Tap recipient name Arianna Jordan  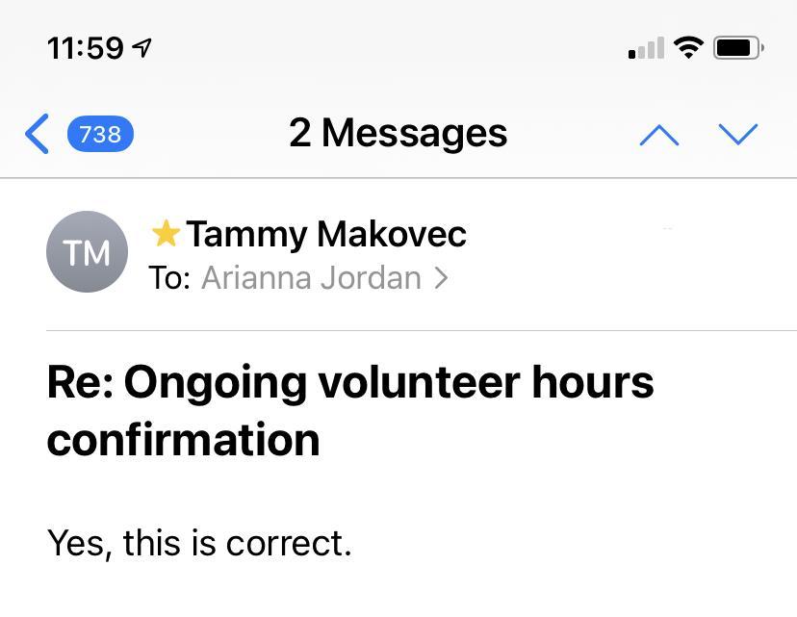(311, 278)
